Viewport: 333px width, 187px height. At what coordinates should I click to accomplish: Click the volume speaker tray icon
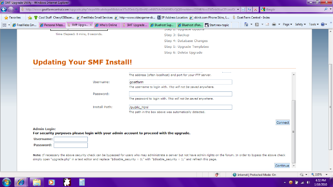click(308, 182)
